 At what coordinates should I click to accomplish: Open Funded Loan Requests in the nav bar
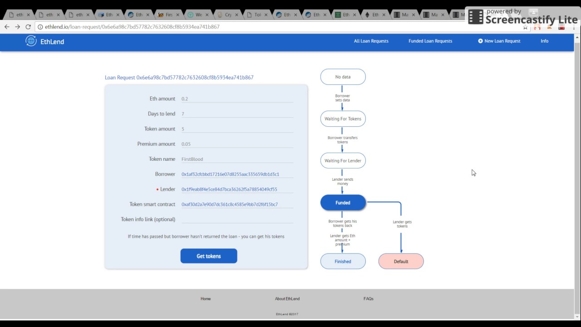[430, 41]
